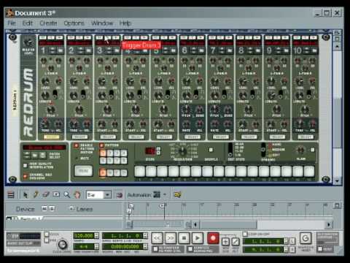Viewport: 350px width, 263px height.
Task: Mute Redrum drum channel 1
Action: tap(42, 37)
